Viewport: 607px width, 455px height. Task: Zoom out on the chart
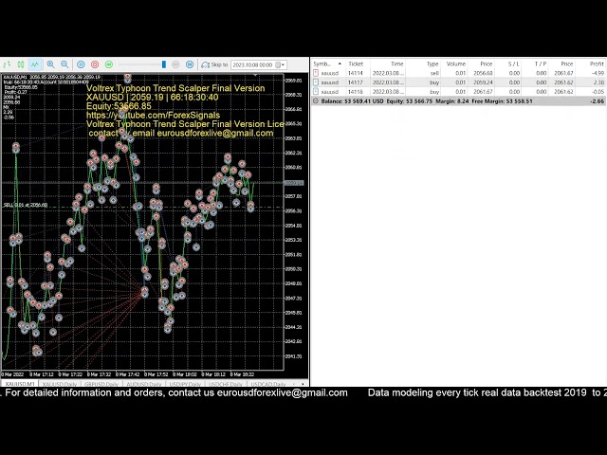(x=64, y=64)
